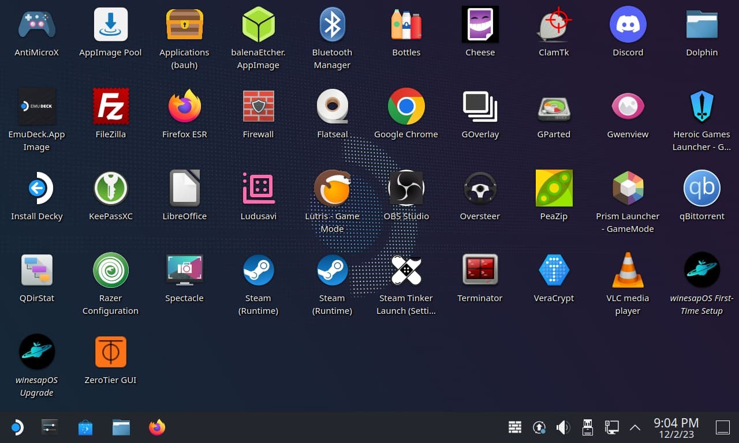
Task: Launch the PeaZip archive icon
Action: (x=554, y=189)
